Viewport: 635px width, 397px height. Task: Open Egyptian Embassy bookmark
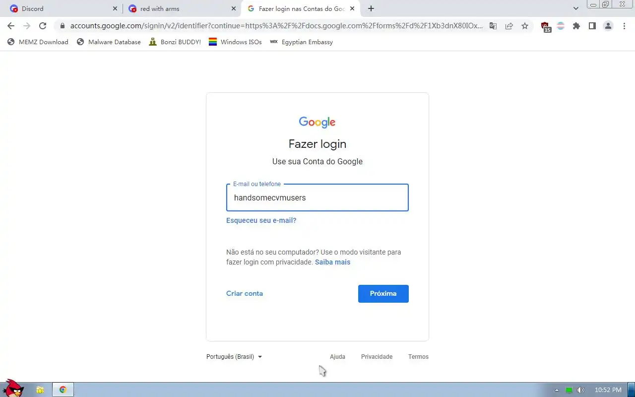click(x=301, y=42)
